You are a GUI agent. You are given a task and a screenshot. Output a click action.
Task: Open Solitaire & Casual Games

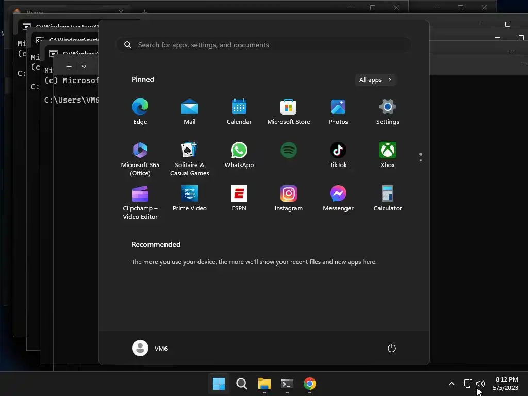click(x=190, y=159)
